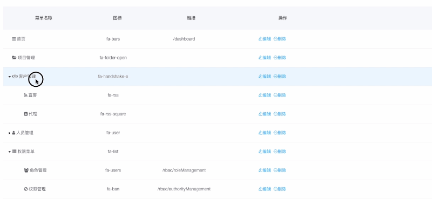This screenshot has width=432, height=199.
Task: Click the bars icon beside 首页
Action: point(14,39)
